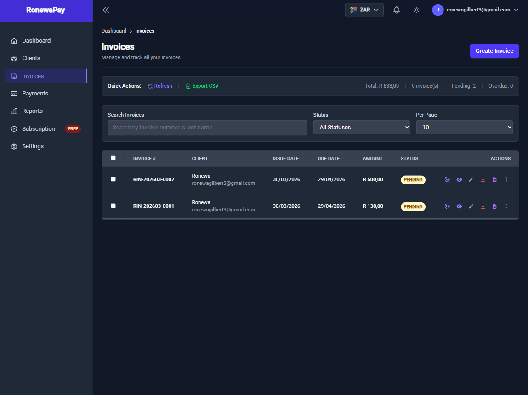This screenshot has height=395, width=528.
Task: Open the ZAR currency dropdown
Action: coord(364,10)
